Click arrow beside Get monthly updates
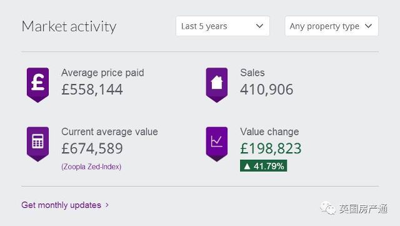 pos(107,205)
